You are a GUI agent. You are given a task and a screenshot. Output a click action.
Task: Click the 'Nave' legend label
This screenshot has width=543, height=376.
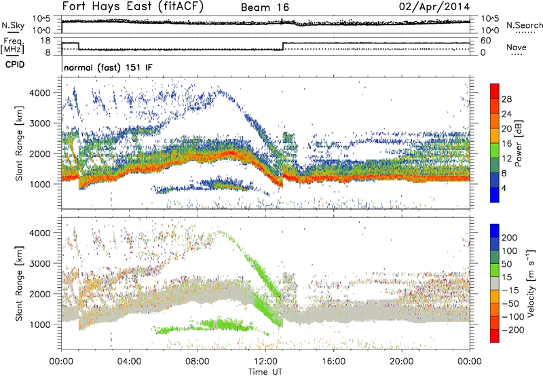517,47
